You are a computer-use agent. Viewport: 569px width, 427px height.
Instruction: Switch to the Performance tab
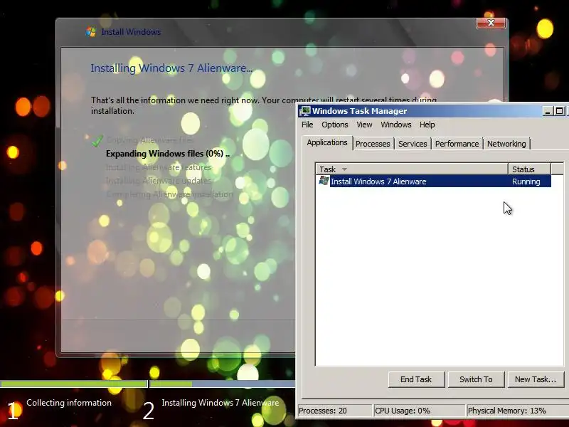click(x=457, y=144)
